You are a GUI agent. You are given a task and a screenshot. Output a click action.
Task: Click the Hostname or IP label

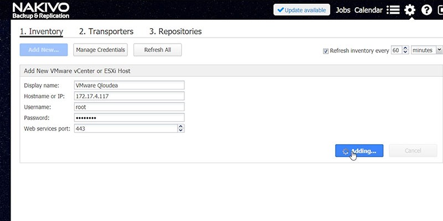click(x=44, y=96)
